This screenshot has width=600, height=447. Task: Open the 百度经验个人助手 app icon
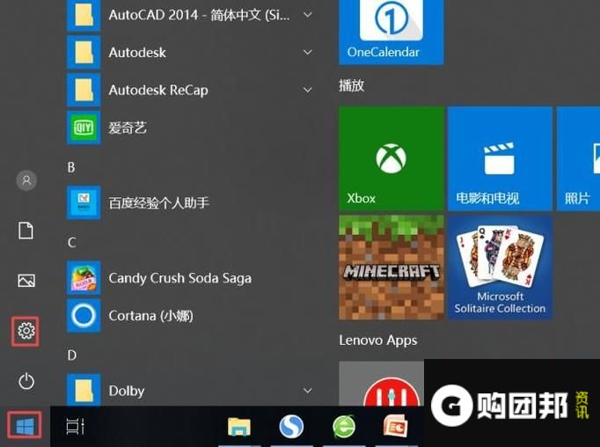[84, 202]
